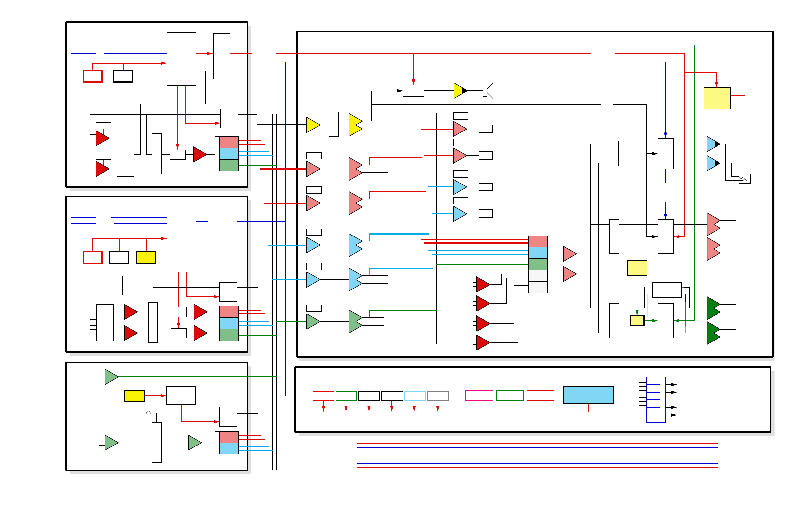Image resolution: width=812 pixels, height=525 pixels.
Task: Select the large filled light-blue rectangle
Action: pos(589,395)
